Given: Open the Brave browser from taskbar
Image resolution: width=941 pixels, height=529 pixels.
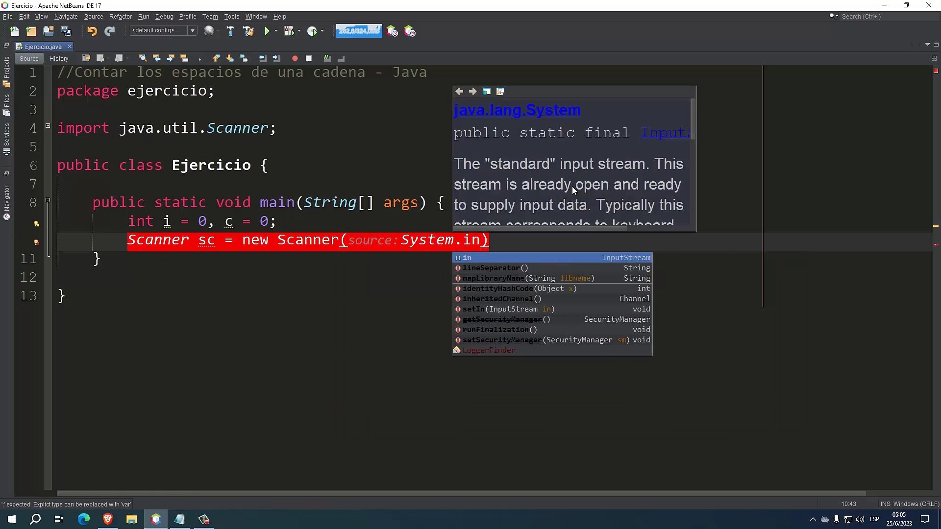Looking at the screenshot, I should point(107,519).
